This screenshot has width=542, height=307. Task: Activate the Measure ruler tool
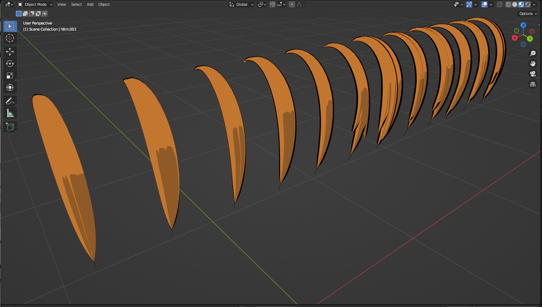[x=10, y=113]
